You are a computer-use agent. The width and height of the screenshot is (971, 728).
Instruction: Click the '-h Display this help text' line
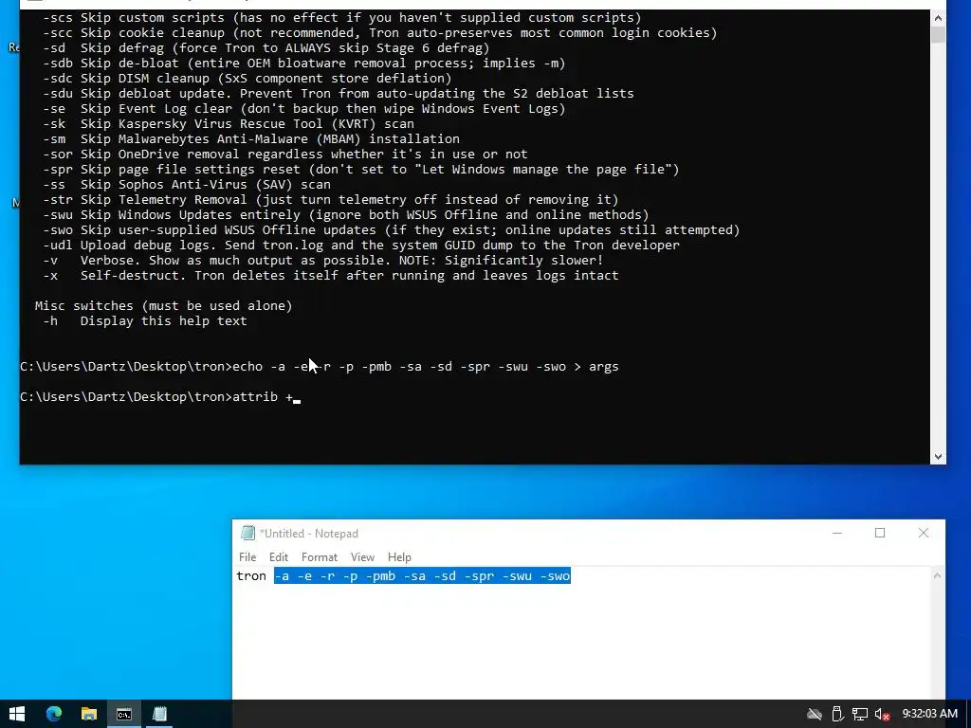pyautogui.click(x=144, y=320)
